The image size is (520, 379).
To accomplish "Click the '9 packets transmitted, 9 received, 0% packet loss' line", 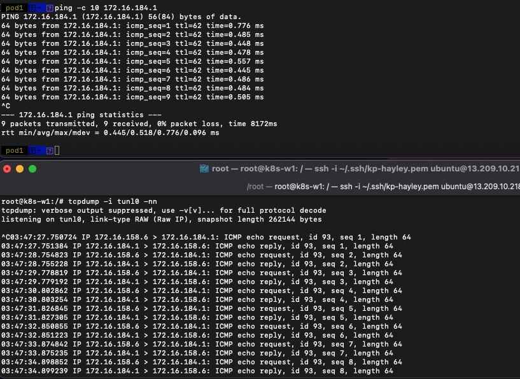I will (x=139, y=124).
